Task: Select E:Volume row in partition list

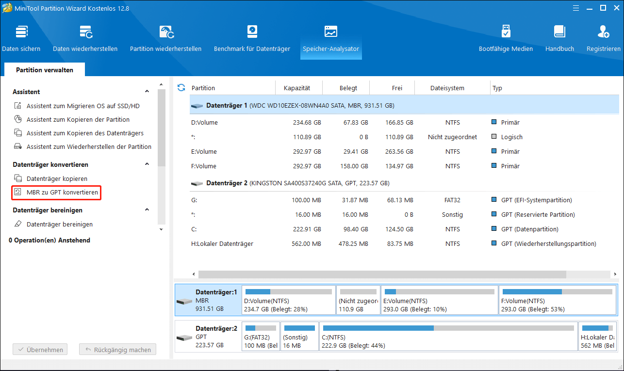Action: click(x=404, y=152)
